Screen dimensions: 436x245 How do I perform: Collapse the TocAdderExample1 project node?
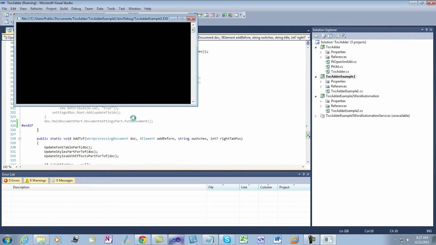(x=315, y=77)
